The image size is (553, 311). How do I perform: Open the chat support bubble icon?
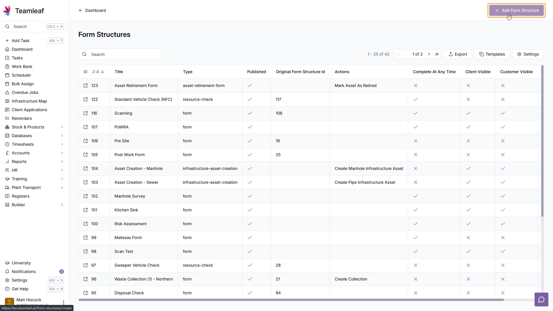pyautogui.click(x=541, y=300)
